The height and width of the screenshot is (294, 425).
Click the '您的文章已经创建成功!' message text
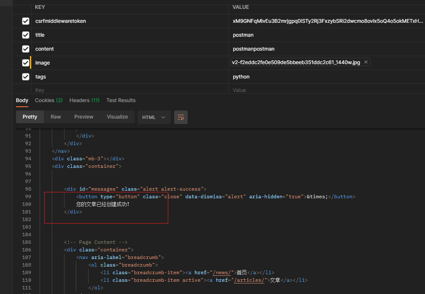point(103,204)
